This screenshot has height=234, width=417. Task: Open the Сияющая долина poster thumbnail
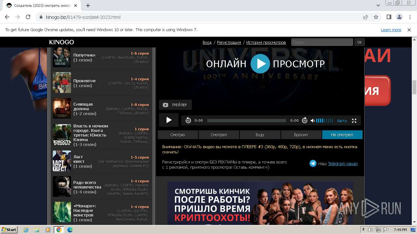[x=62, y=108]
